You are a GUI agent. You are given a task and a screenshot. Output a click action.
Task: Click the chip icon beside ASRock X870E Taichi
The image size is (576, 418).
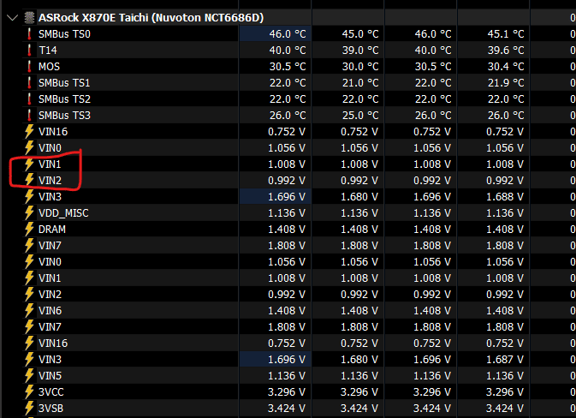[x=29, y=18]
